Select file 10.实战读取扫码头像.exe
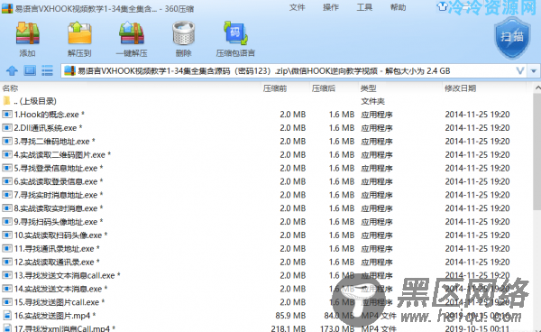Image resolution: width=541 pixels, height=332 pixels. tap(60, 235)
